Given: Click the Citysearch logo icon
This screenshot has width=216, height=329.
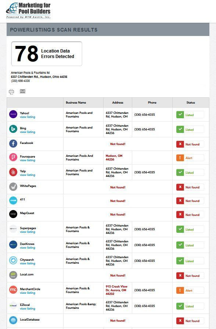Looking at the screenshot, I should pyautogui.click(x=13, y=260).
